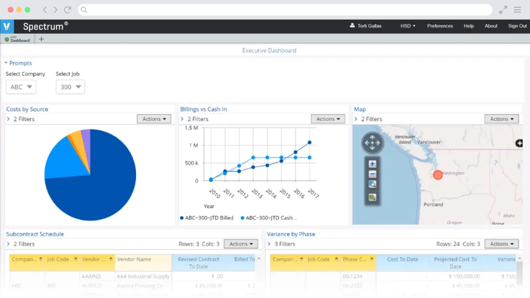
Task: Click the map pan navigation control
Action: point(372,143)
